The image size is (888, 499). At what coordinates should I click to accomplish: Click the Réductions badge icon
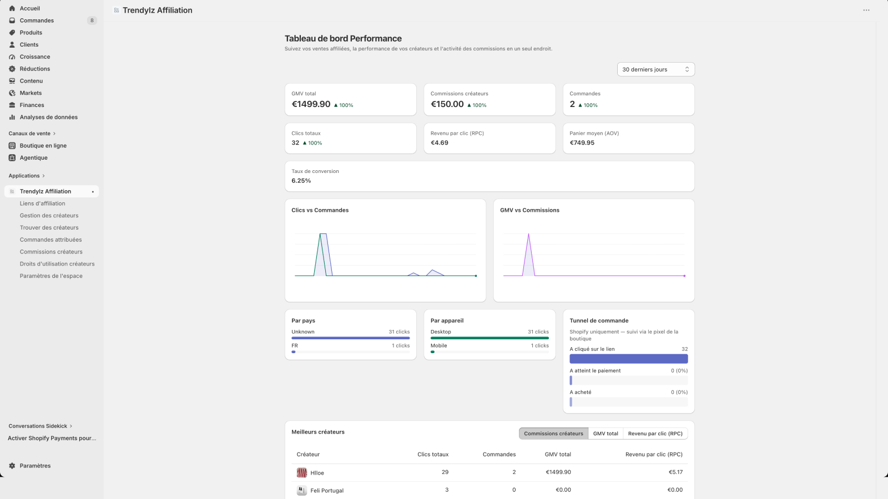pyautogui.click(x=12, y=69)
